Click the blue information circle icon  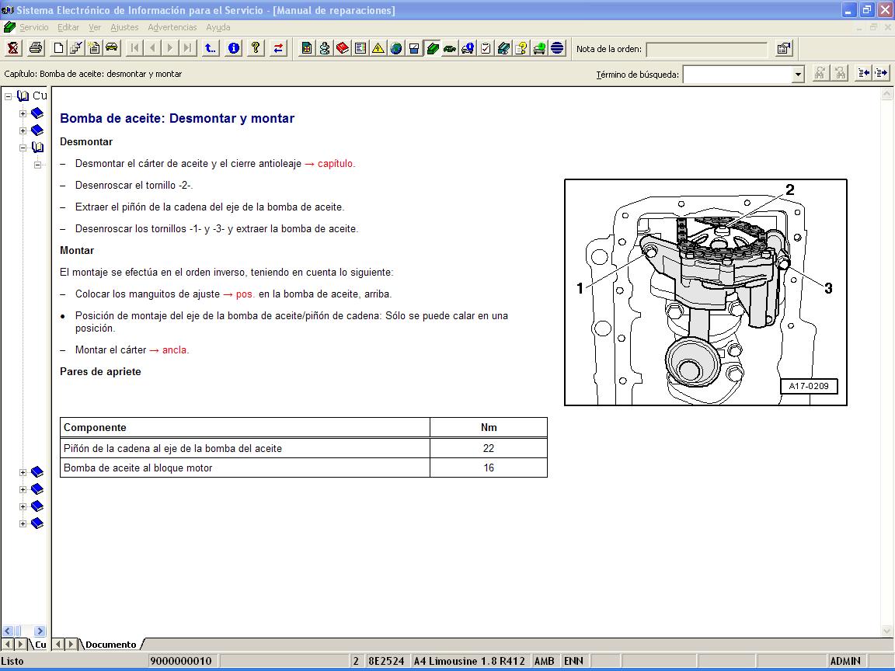[233, 48]
